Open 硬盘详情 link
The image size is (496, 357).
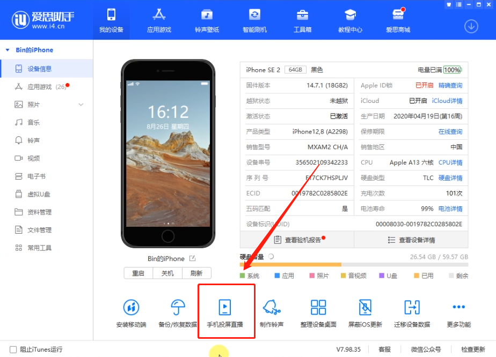tap(450, 178)
